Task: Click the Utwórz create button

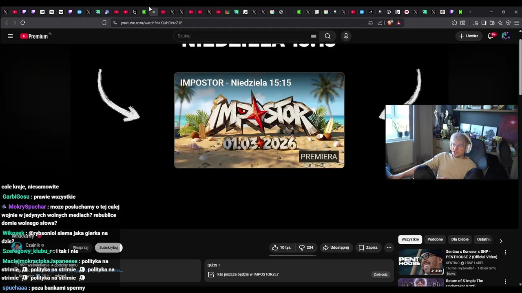Action: 468,36
